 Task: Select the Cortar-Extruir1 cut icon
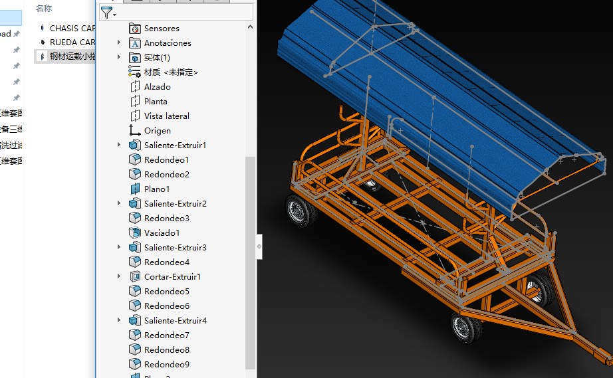coord(134,277)
